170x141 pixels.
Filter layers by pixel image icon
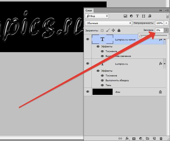tap(125, 16)
